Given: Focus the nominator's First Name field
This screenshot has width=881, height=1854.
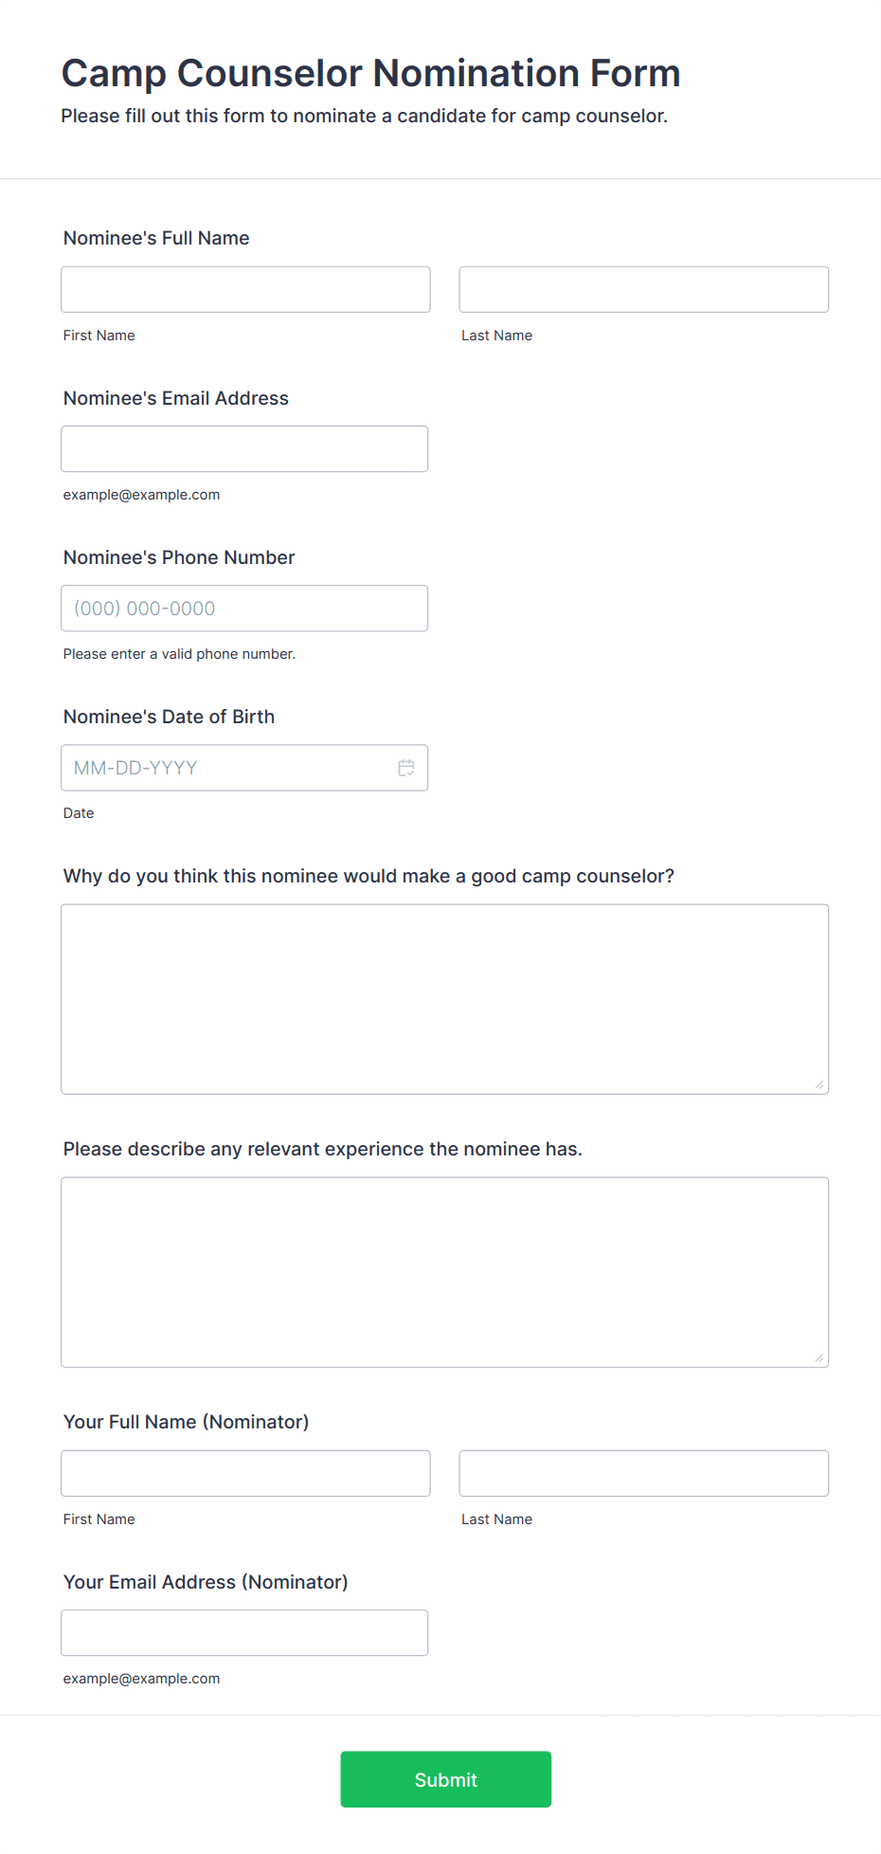Looking at the screenshot, I should pyautogui.click(x=245, y=1473).
